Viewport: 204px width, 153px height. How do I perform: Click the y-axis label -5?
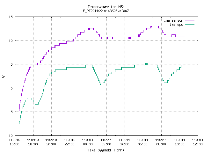coord(10,112)
